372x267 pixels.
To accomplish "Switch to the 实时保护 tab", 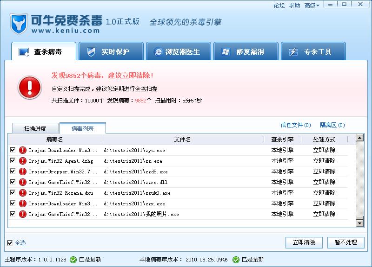I will [x=111, y=51].
